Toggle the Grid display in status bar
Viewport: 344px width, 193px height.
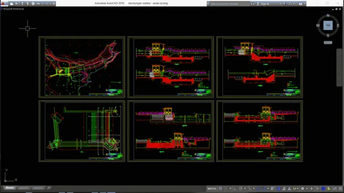pos(220,189)
